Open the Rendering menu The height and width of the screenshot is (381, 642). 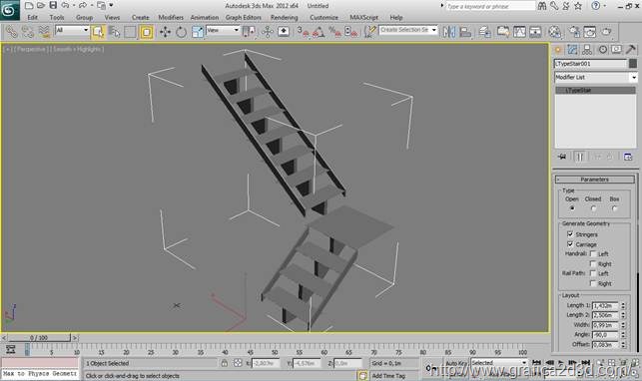(285, 18)
